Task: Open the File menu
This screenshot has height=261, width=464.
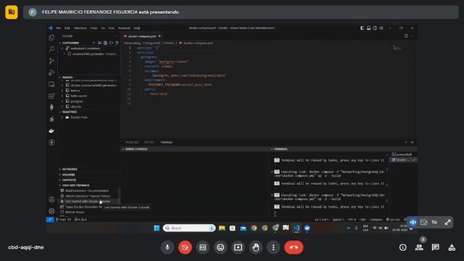Action: [x=59, y=28]
